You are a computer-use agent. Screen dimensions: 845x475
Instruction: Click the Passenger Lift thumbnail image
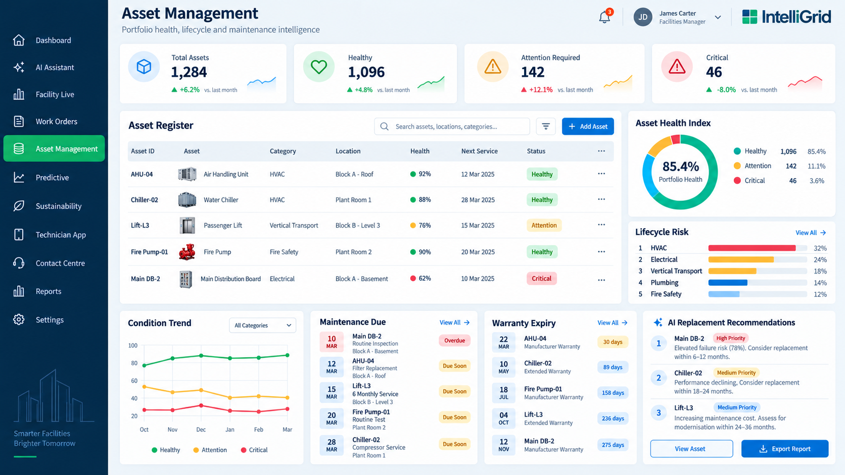coord(187,226)
